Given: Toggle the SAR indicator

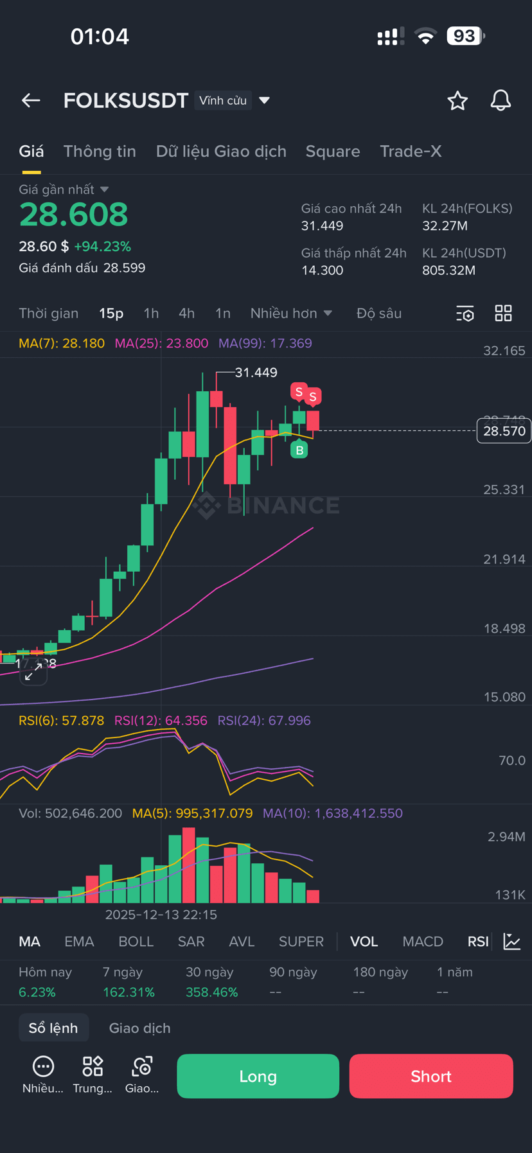Looking at the screenshot, I should (191, 942).
